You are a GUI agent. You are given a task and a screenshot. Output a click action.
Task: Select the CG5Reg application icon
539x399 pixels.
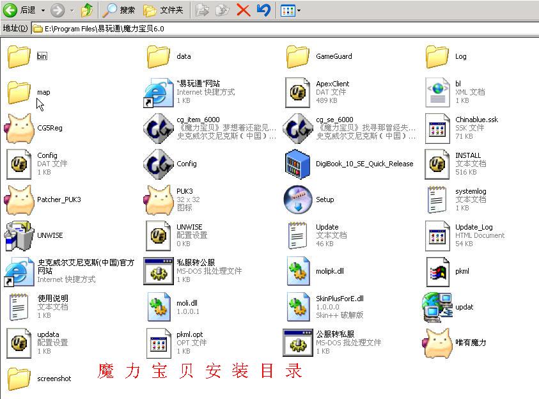click(x=33, y=128)
